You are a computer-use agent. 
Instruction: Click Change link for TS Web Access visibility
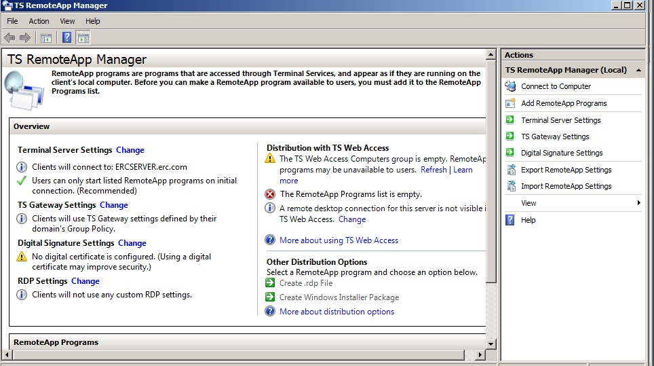point(352,219)
